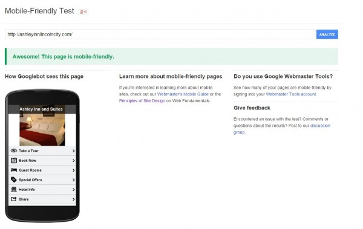The image size is (363, 229).
Task: Expand the Guest Rooms chevron arrow
Action: point(73,170)
